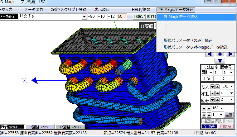Screen dimensions: 237x137
Task: Click the right blue arrow view button
Action: tap(230, 54)
